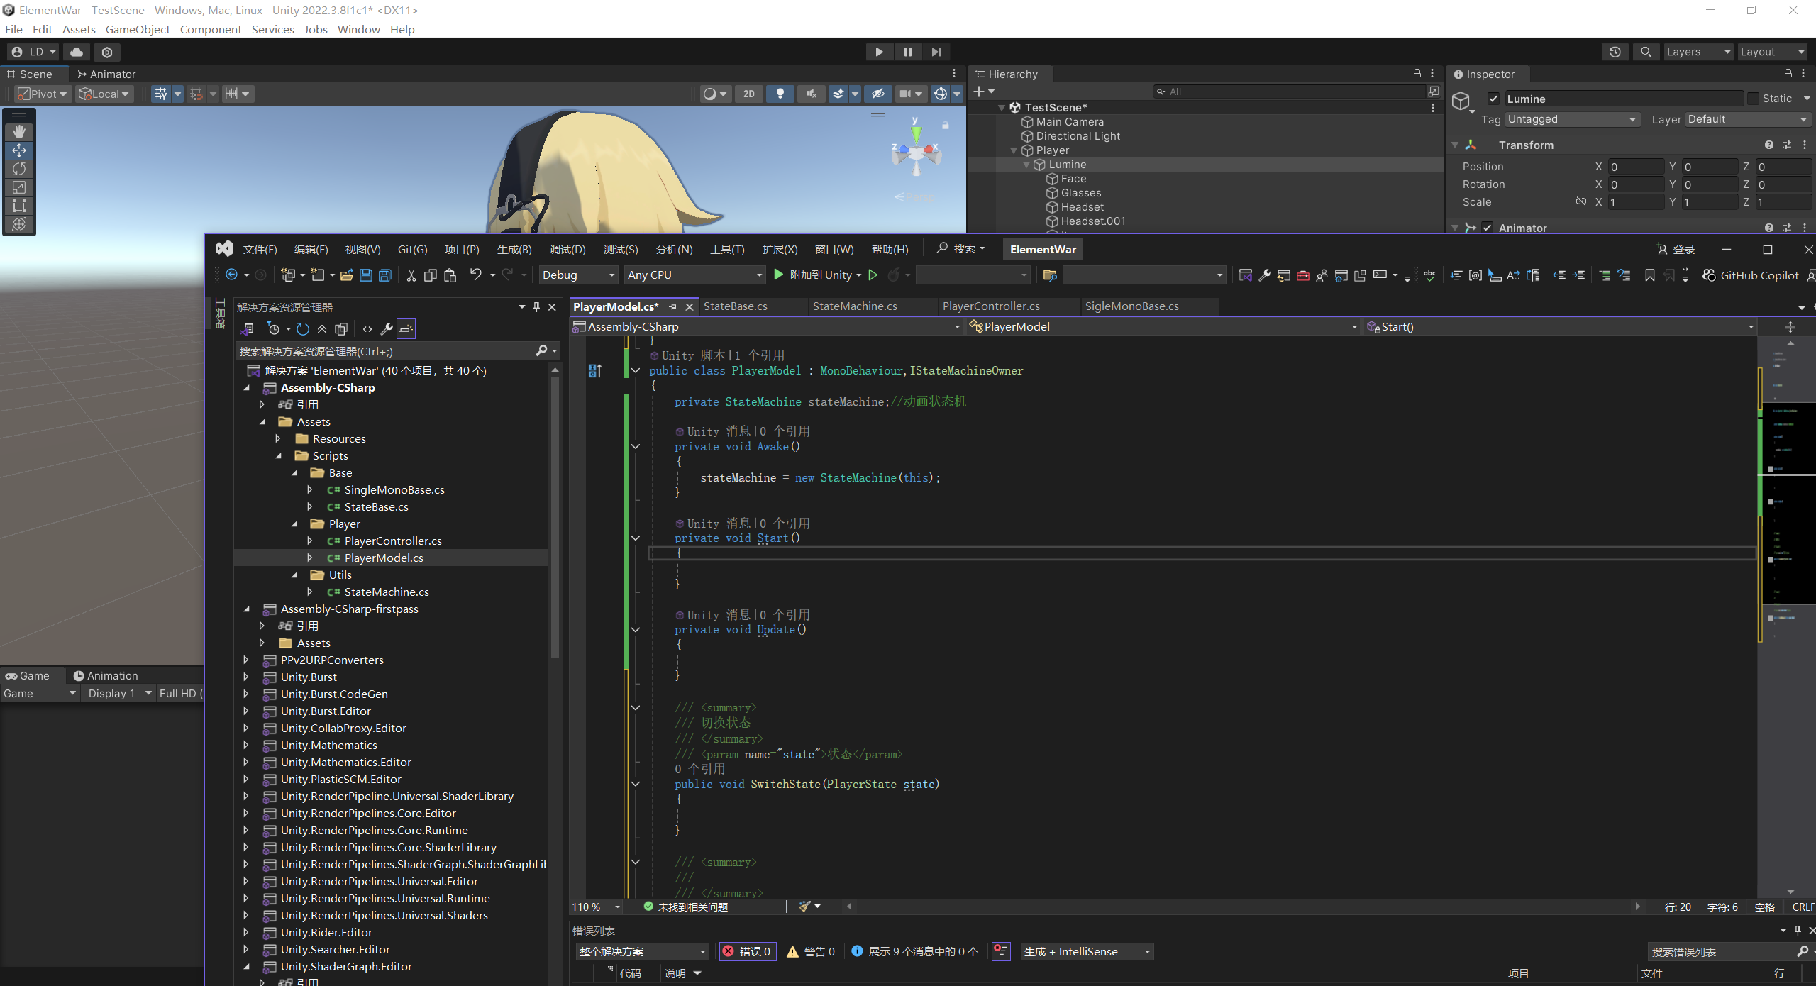Toggle the Animator component enabled checkbox
Screen dimensions: 1816x986
[1487, 228]
